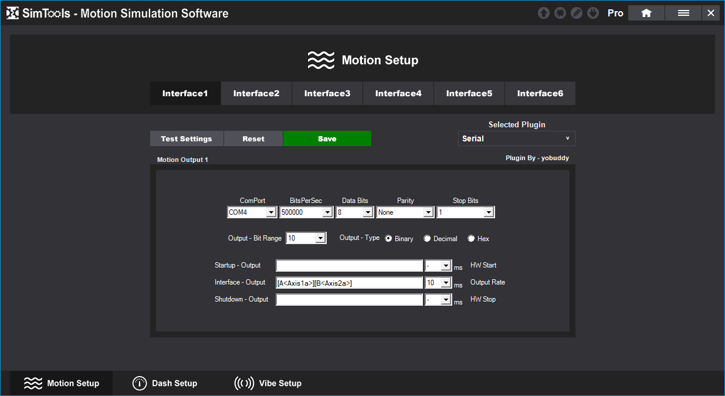Open Vibe Setup from bottom bar
725x396 pixels.
268,383
